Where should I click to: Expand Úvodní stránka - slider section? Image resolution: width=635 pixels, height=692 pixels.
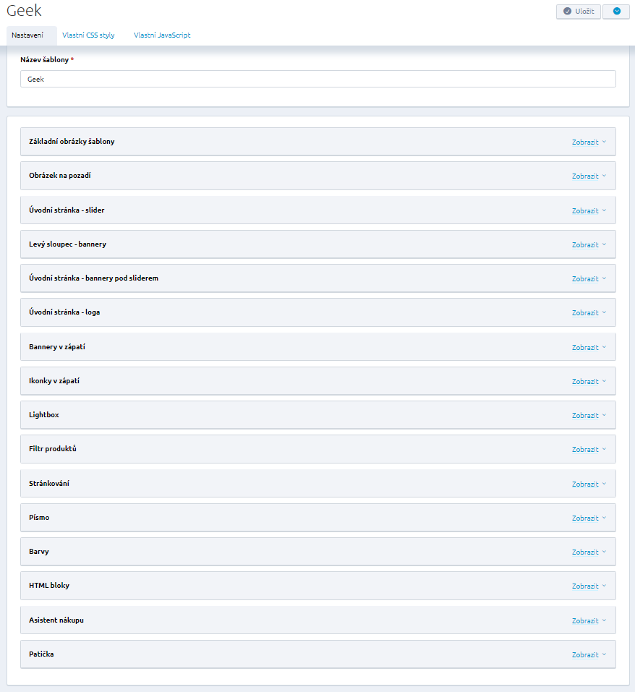pos(588,211)
